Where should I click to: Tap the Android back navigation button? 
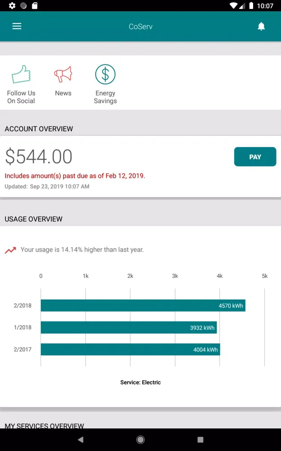point(80,439)
